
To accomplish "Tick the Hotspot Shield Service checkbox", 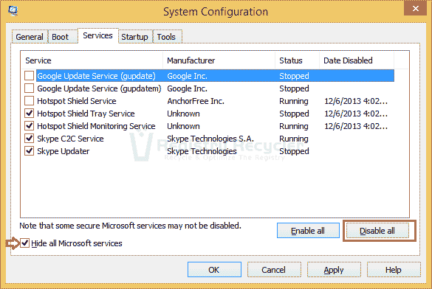I will (30, 101).
